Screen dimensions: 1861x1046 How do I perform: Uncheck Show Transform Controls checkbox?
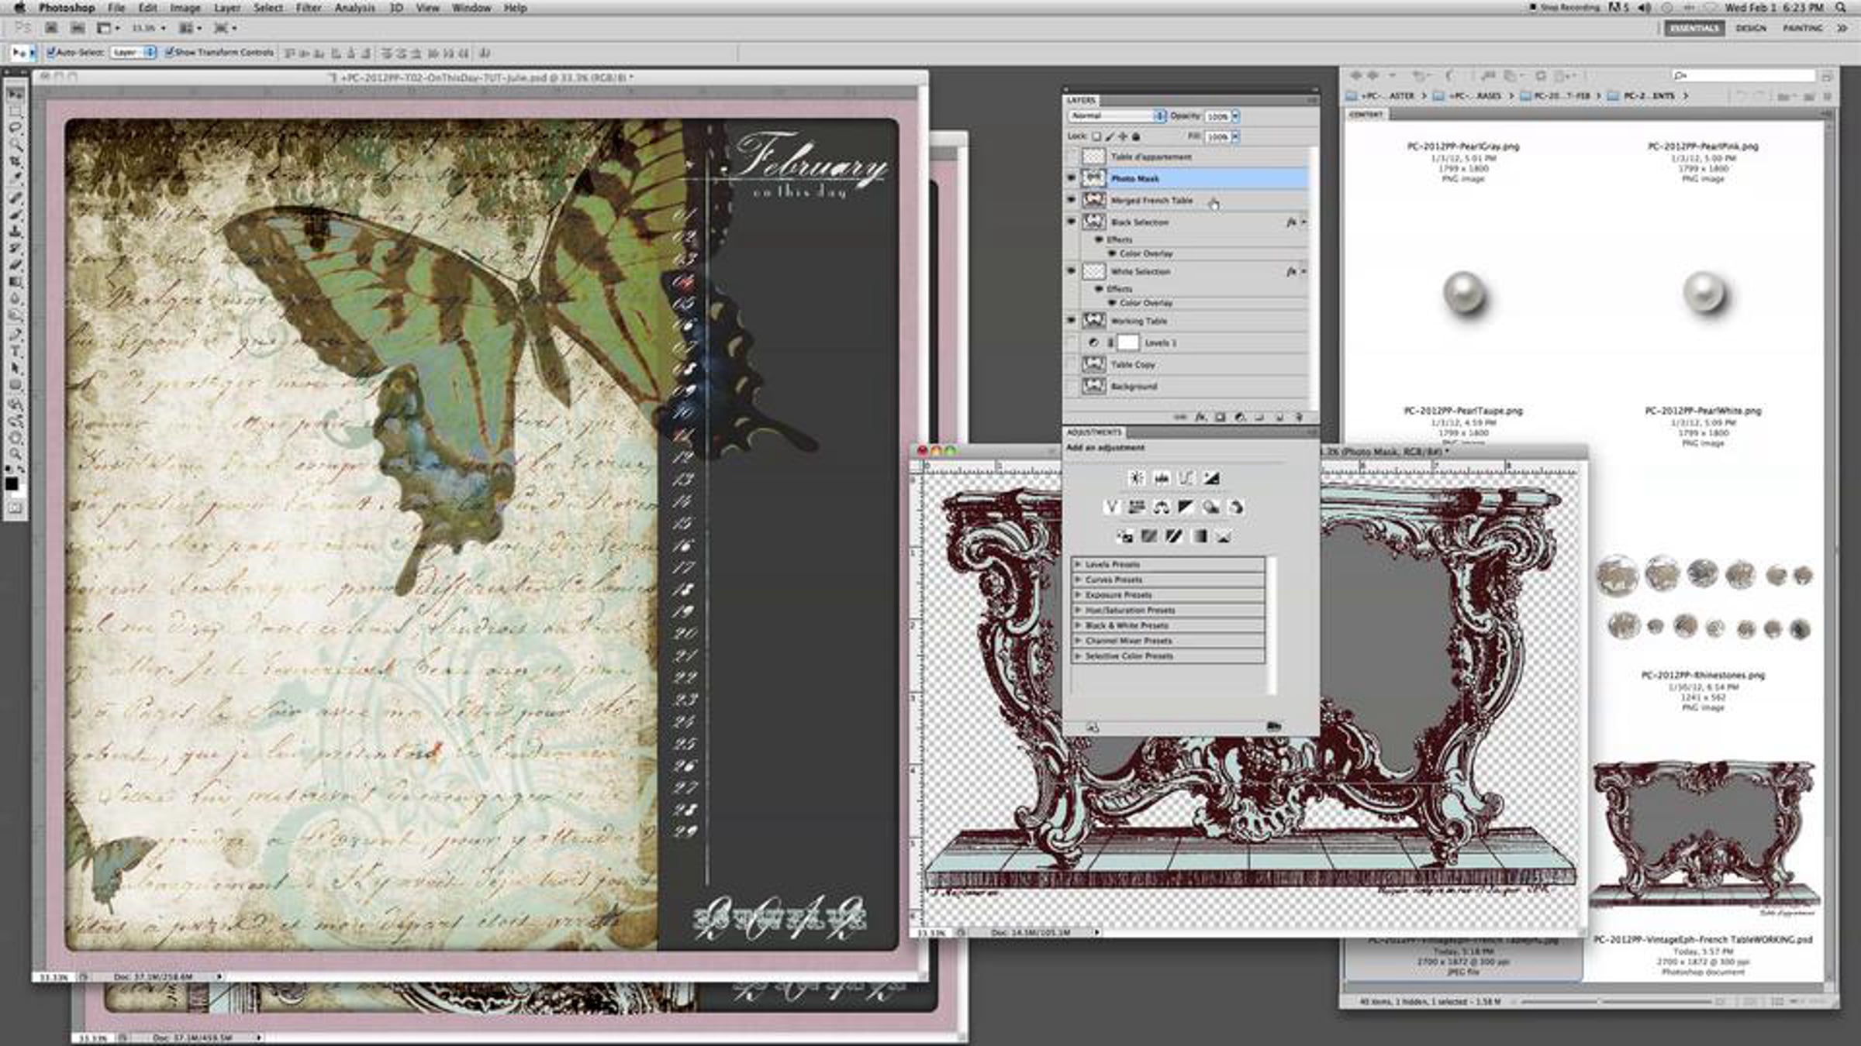click(169, 53)
